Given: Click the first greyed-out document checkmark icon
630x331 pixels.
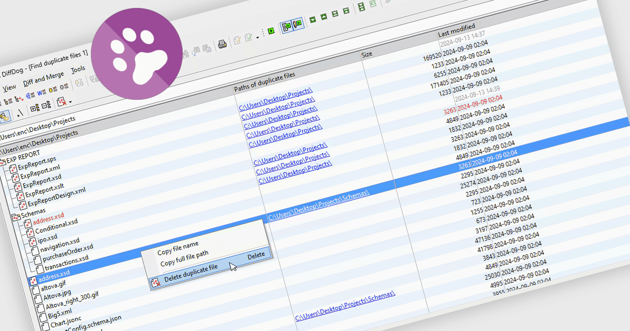Looking at the screenshot, I should (237, 40).
